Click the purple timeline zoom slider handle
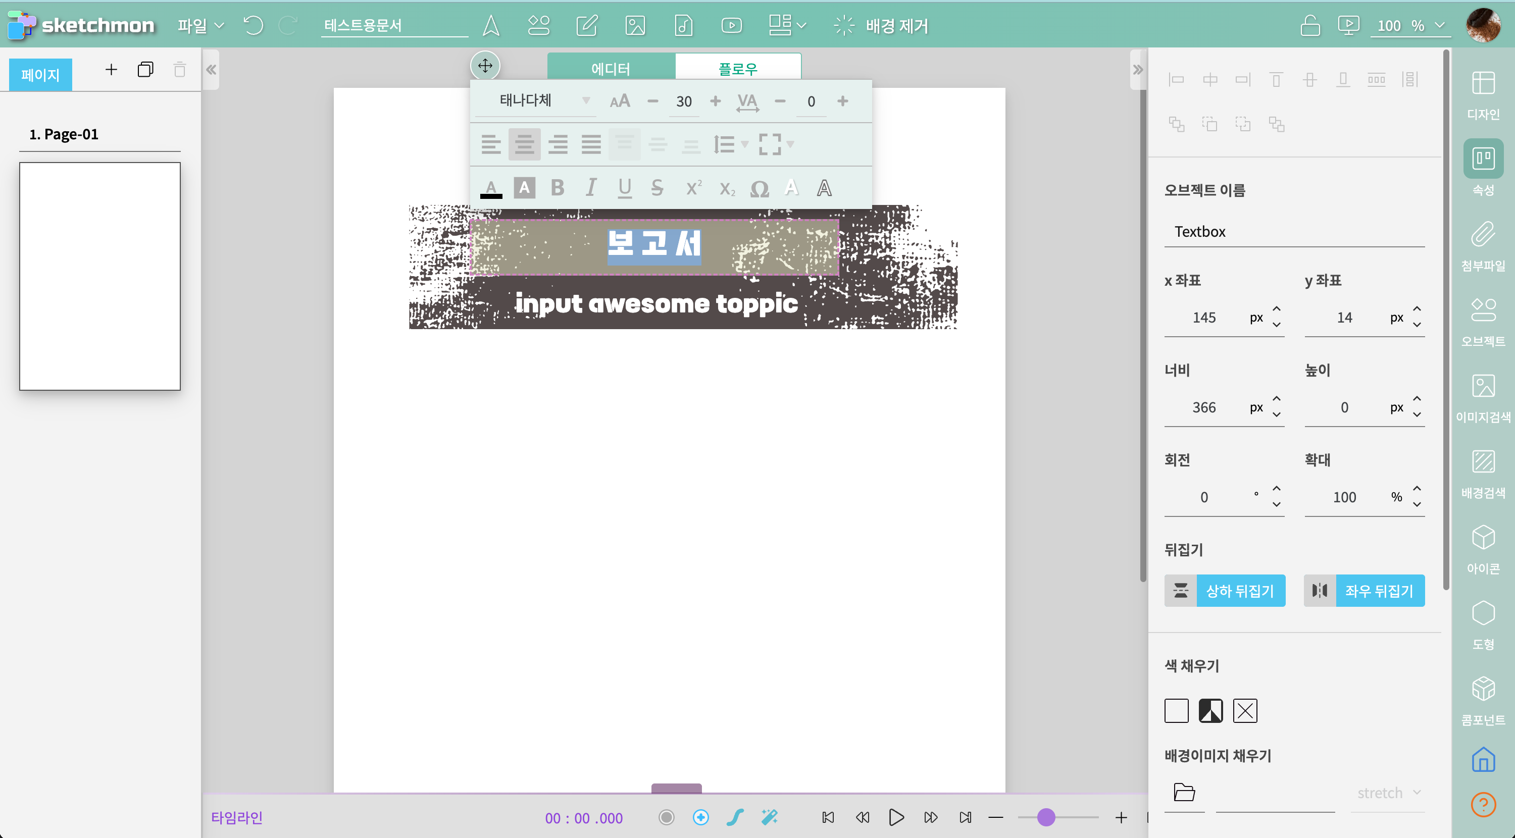 [x=1046, y=817]
